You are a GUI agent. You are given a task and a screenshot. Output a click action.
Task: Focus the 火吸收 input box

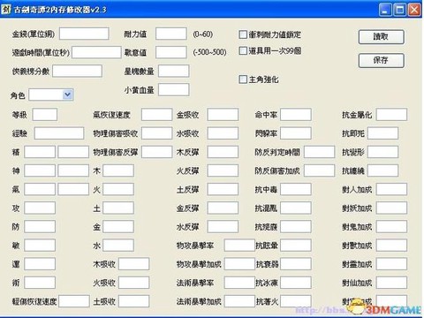coord(134,283)
